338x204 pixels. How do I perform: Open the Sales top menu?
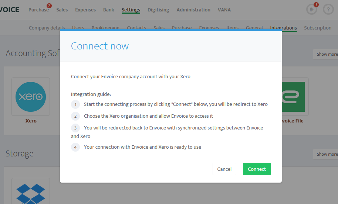tap(62, 10)
